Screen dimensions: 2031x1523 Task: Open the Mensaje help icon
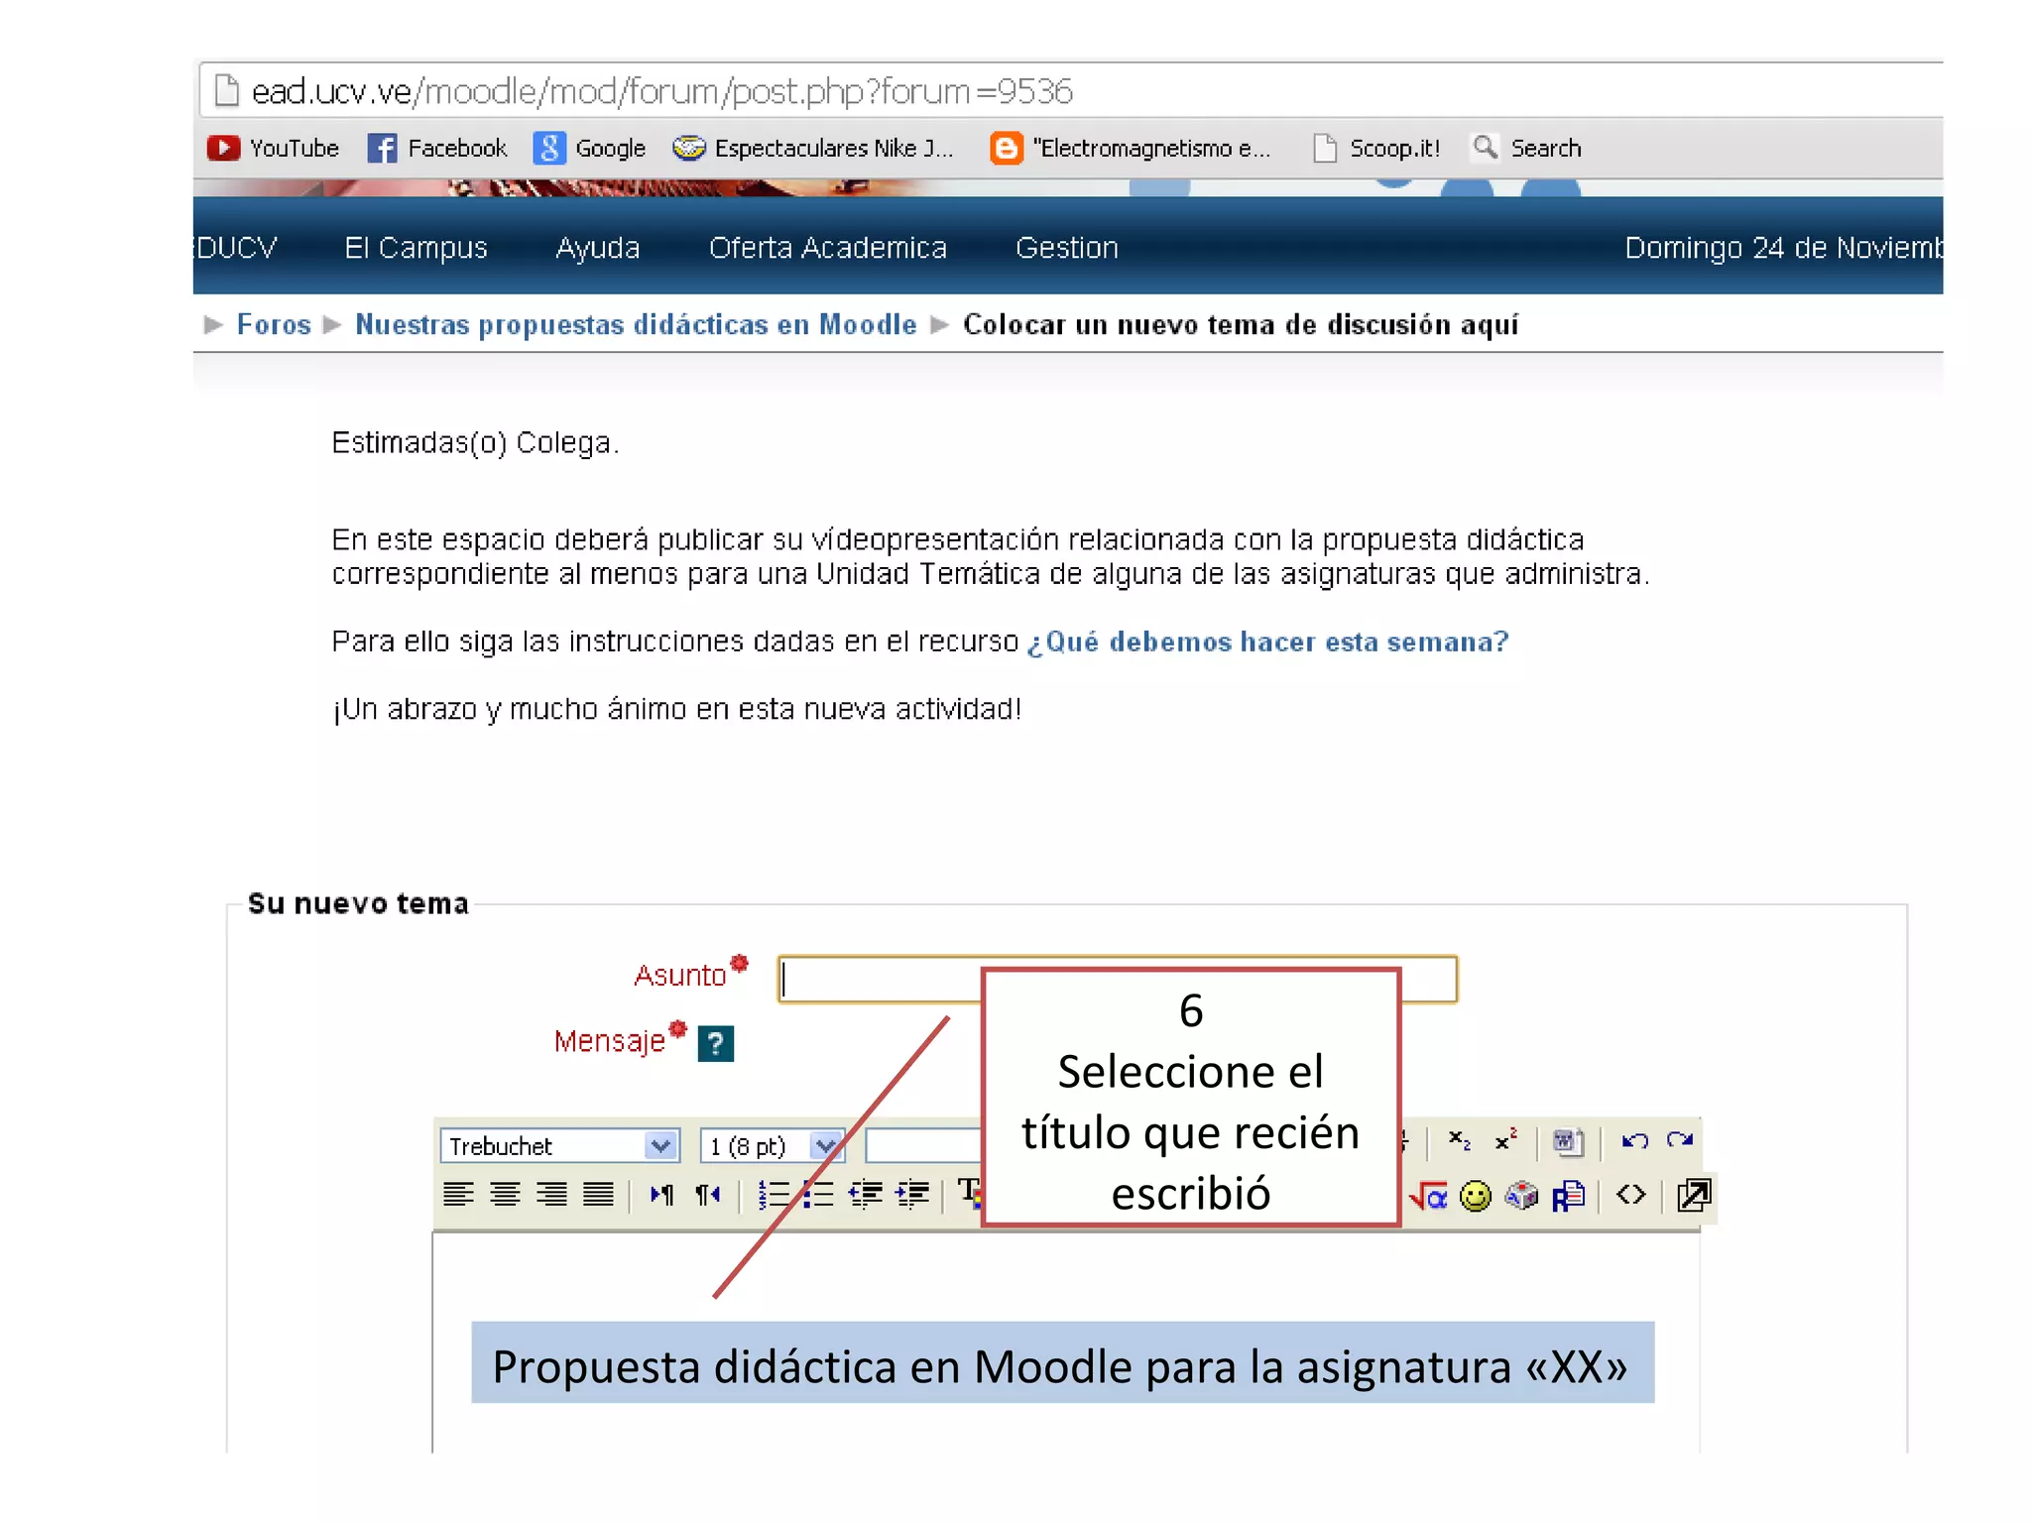(x=715, y=1043)
